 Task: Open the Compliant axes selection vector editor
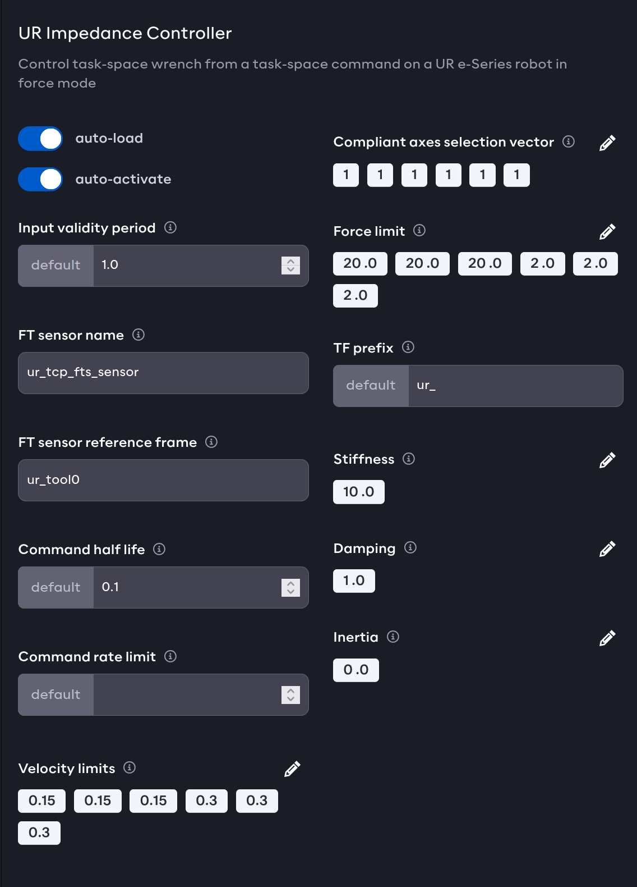click(x=607, y=143)
